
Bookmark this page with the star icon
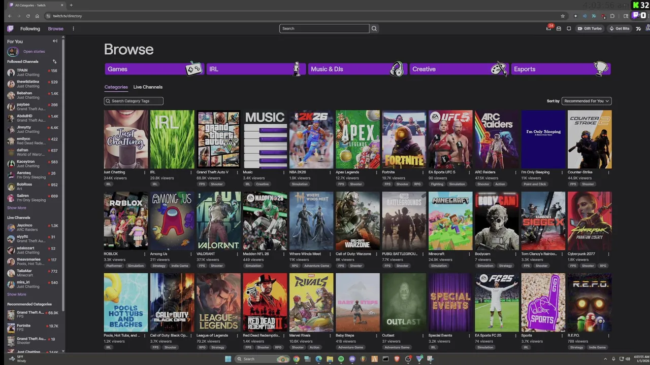point(563,16)
